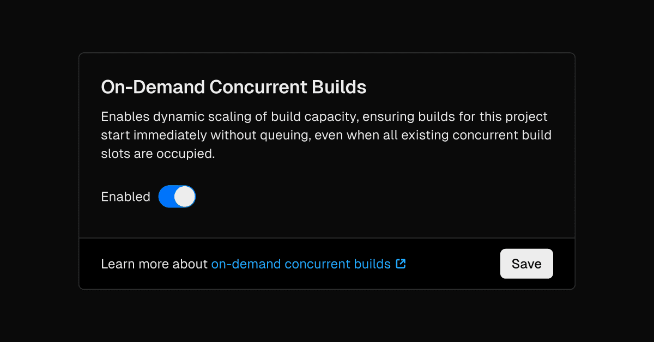Click the On-Demand Concurrent Builds heading
Viewport: 654px width, 342px height.
pos(233,87)
